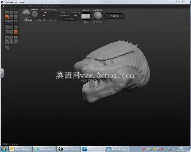This screenshot has width=191, height=152.
Task: Enable the brush texture checkbox
Action: (x=83, y=22)
